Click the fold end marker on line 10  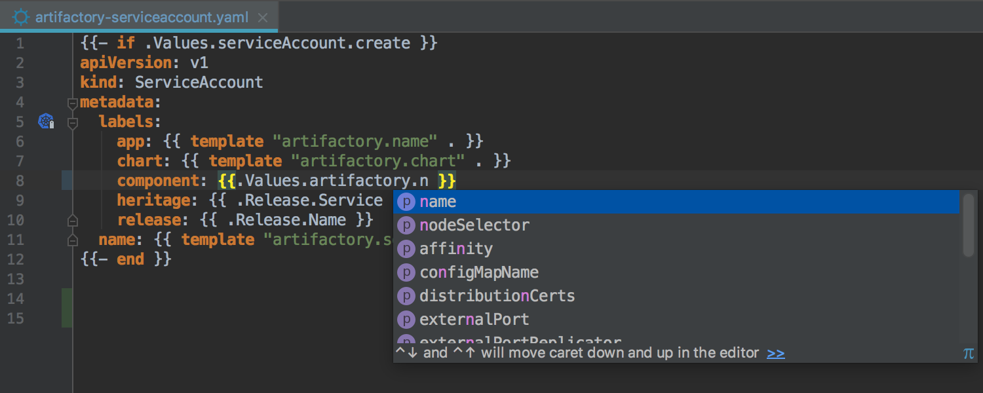[x=73, y=220]
